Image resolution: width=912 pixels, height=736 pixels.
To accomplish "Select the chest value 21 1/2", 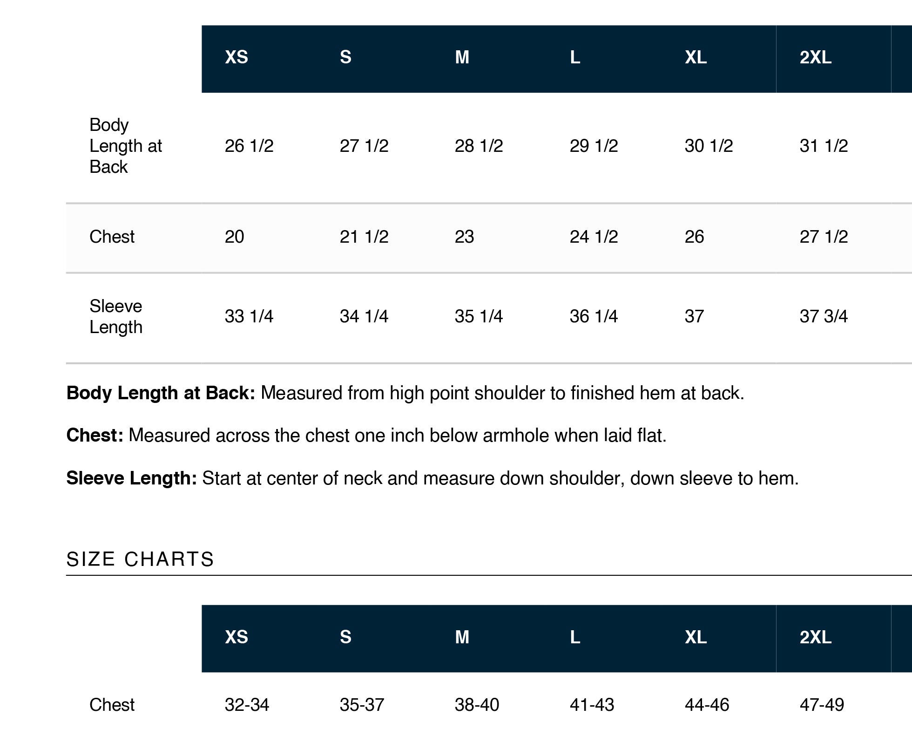I will coord(364,237).
